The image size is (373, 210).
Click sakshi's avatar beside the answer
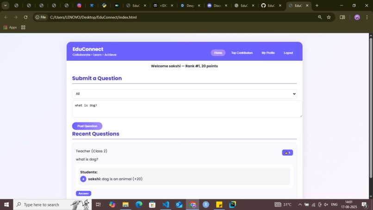[x=83, y=179]
